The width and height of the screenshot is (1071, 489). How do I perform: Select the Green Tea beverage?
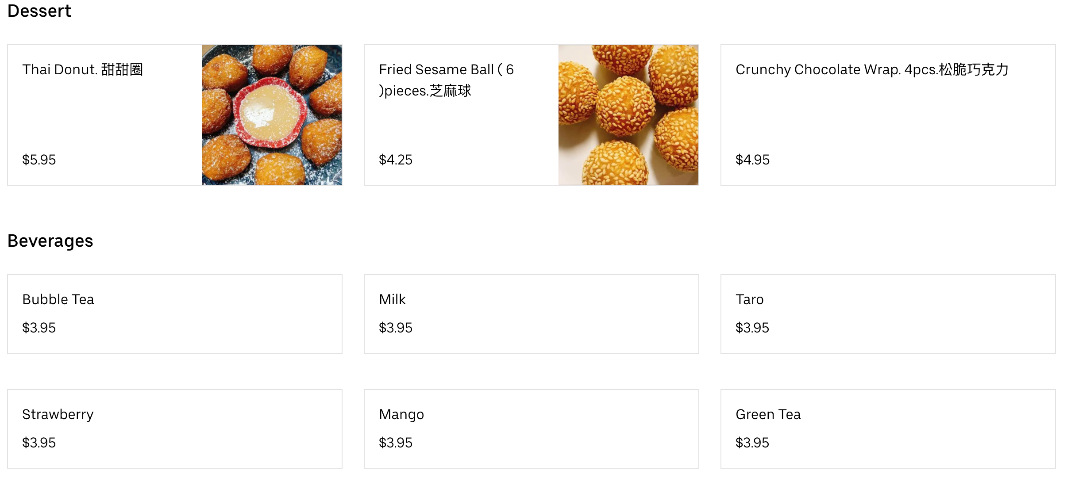tap(768, 414)
